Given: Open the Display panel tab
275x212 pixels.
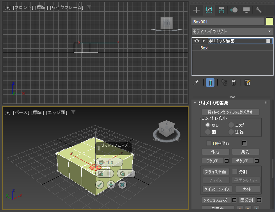Looking at the screenshot, I should pyautogui.click(x=246, y=10).
